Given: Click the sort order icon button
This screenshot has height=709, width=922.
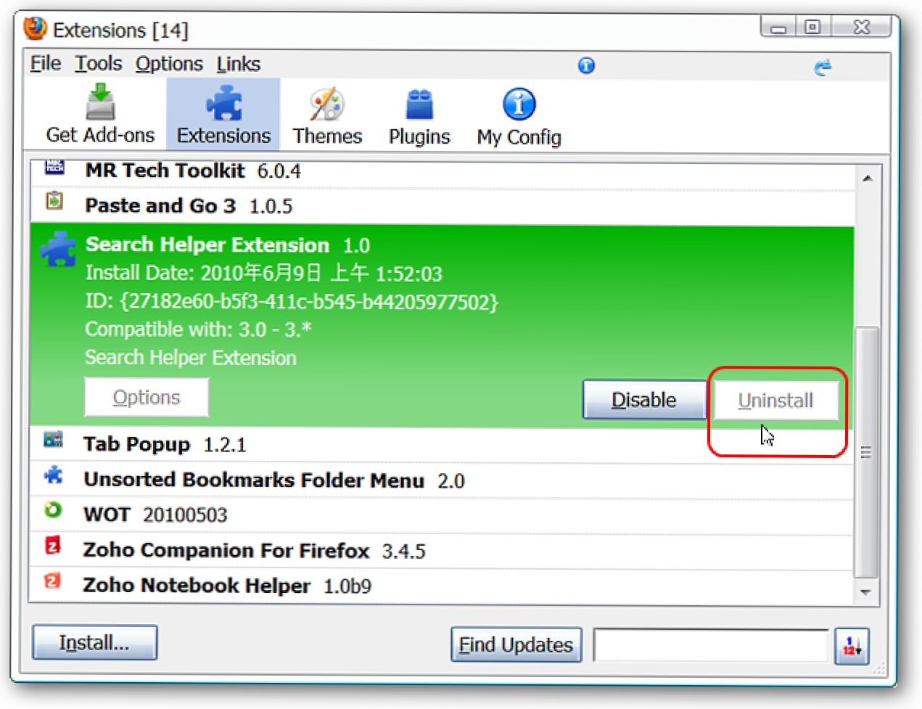Looking at the screenshot, I should pyautogui.click(x=852, y=645).
